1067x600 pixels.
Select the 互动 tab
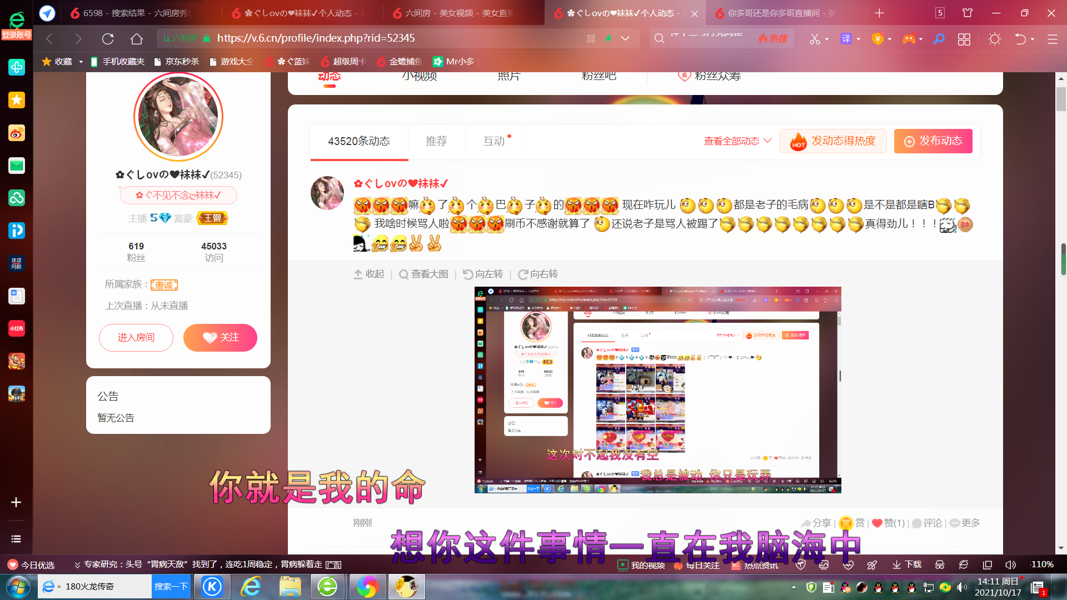click(x=494, y=141)
